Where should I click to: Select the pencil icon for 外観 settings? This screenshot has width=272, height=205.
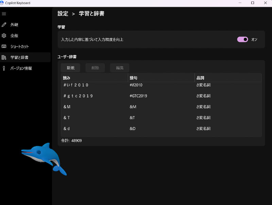point(4,25)
